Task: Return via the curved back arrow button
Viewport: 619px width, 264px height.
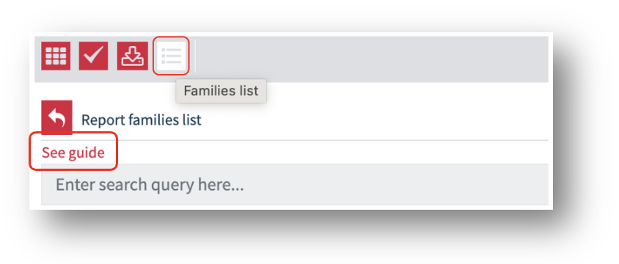Action: pyautogui.click(x=57, y=117)
